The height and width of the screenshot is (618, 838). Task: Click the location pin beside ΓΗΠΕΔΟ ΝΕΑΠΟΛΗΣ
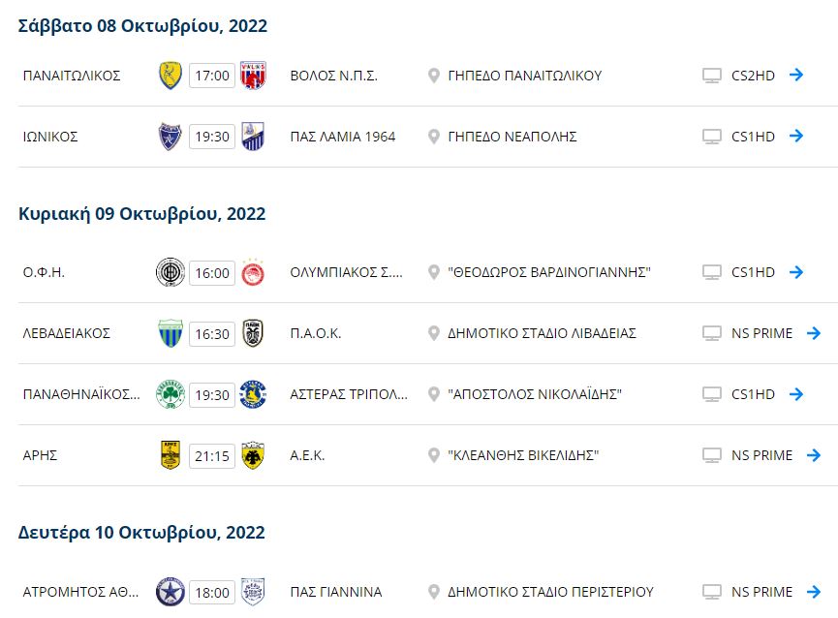coord(434,137)
